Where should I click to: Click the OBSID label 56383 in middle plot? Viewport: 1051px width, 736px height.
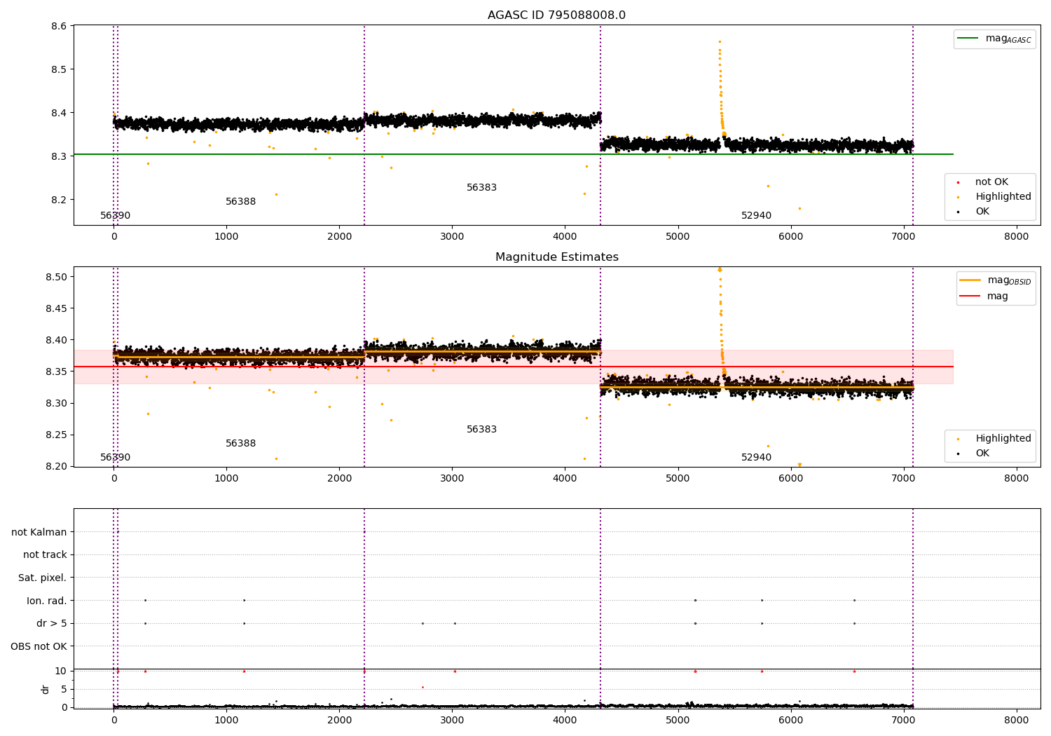click(x=481, y=429)
